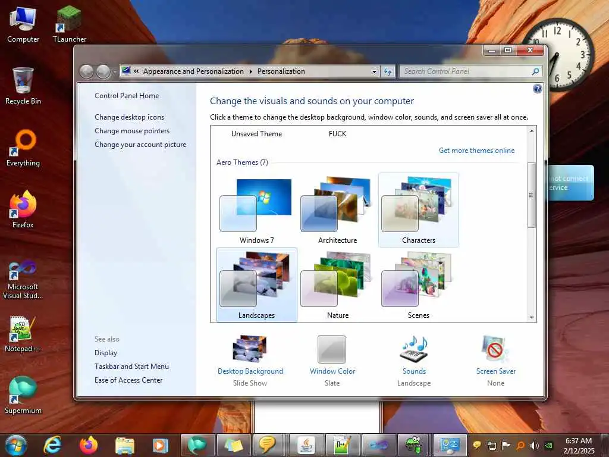Open Change mouse pointers link

point(132,130)
